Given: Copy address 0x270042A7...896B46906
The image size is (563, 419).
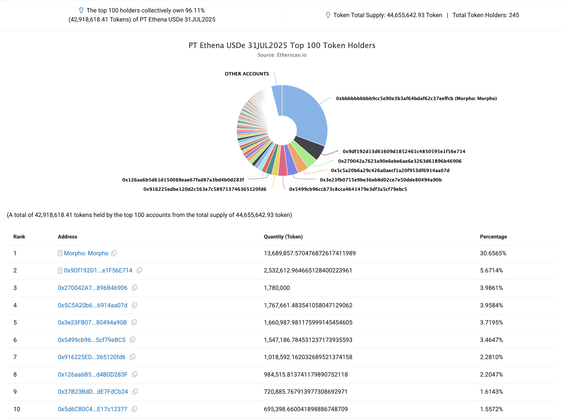Looking at the screenshot, I should pyautogui.click(x=135, y=288).
